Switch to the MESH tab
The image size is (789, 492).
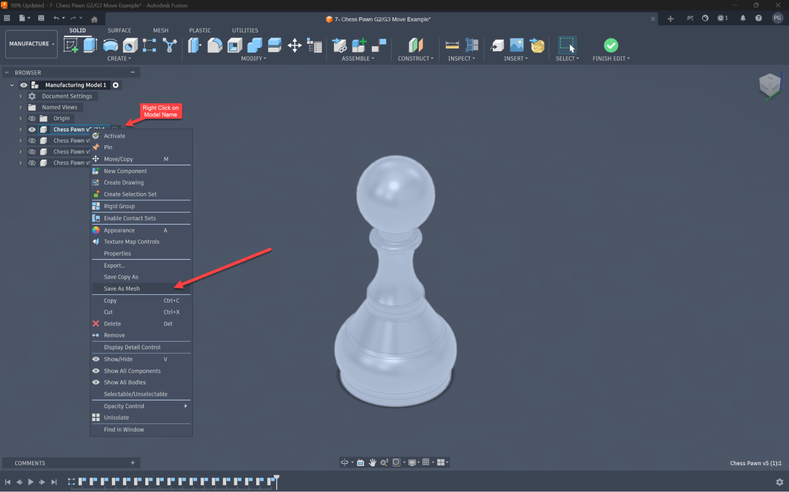tap(161, 30)
